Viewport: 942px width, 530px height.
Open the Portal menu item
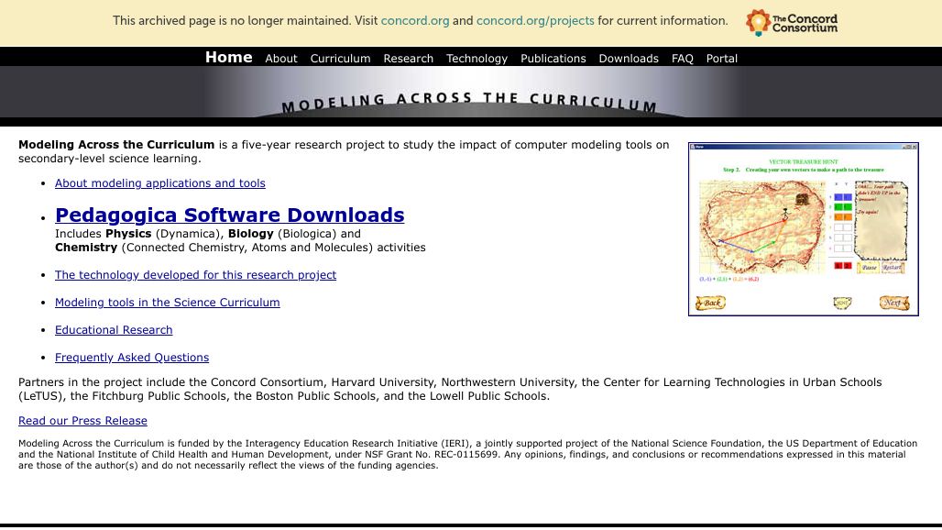(721, 59)
